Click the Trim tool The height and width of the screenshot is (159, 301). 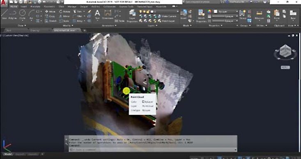click(78, 12)
